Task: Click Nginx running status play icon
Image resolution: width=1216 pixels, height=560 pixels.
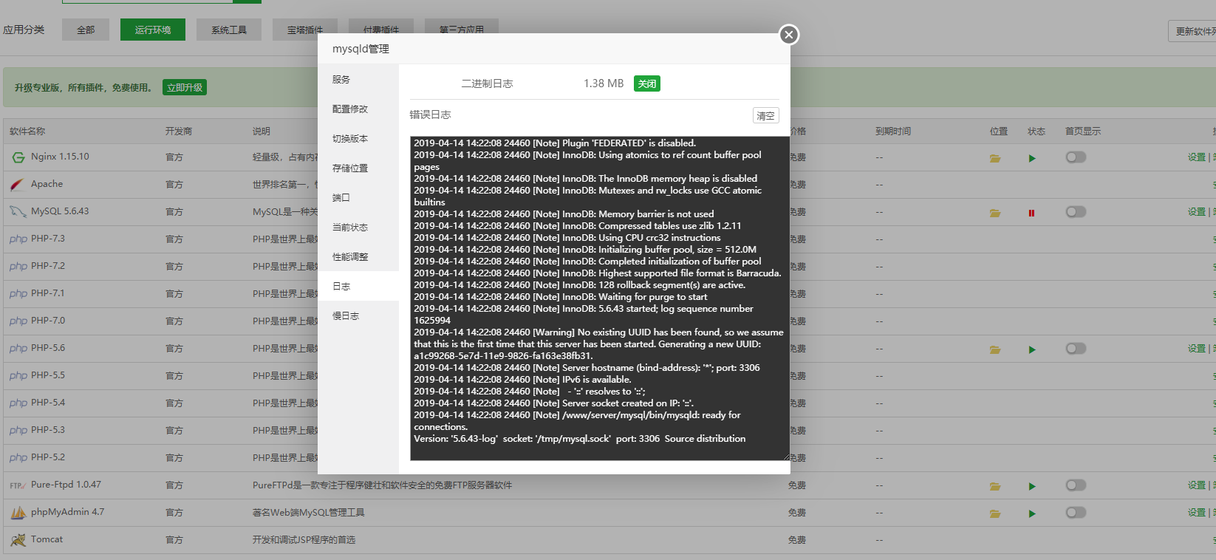Action: (x=1032, y=158)
